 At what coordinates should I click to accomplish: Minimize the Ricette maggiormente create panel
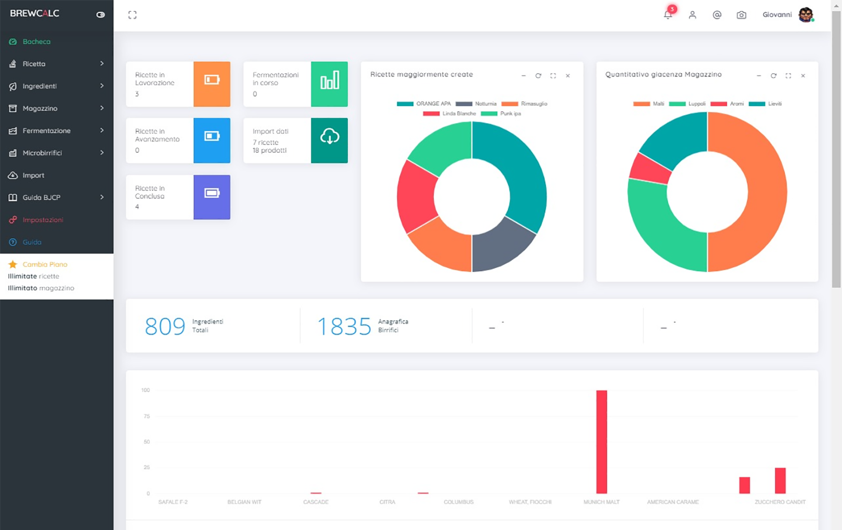[x=523, y=76]
